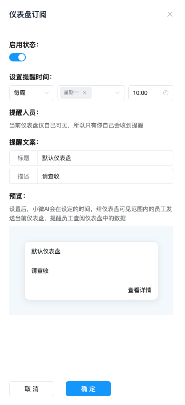Click 查看详情 link in preview card
Image resolution: width=185 pixels, height=405 pixels.
coord(140,290)
